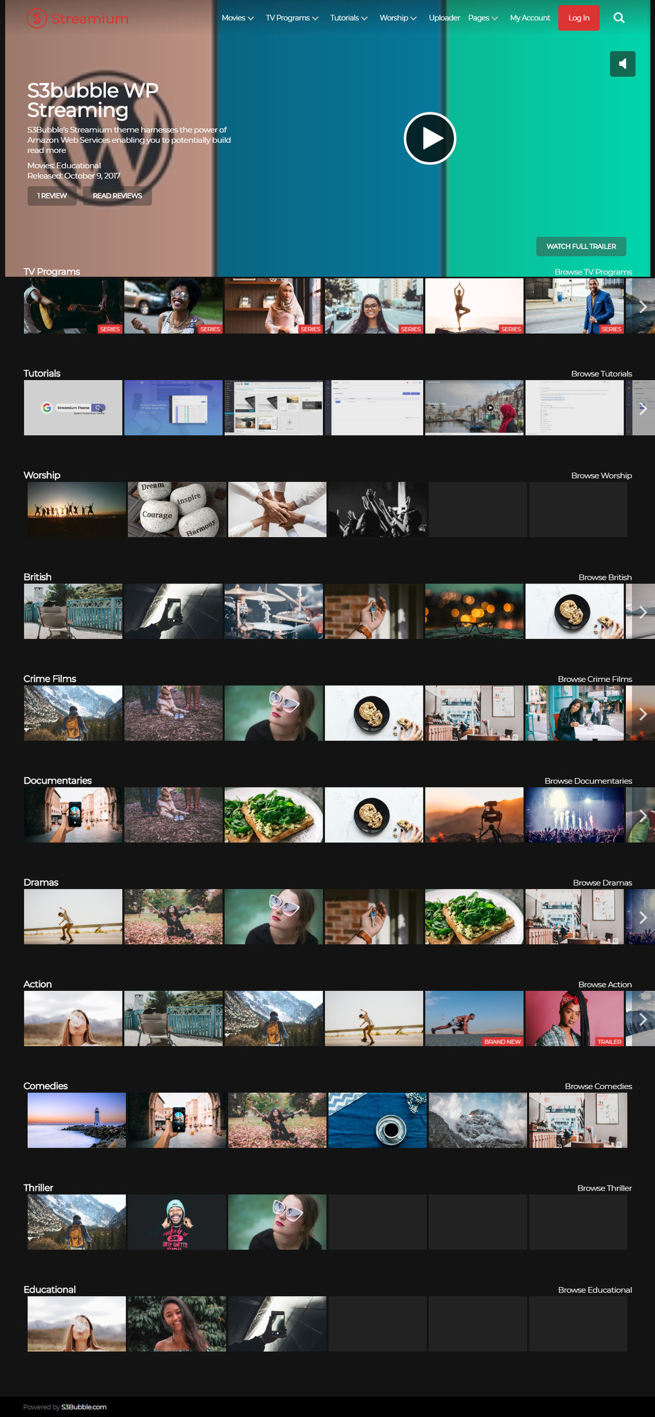Open the Browse Dramas link

[x=602, y=883]
